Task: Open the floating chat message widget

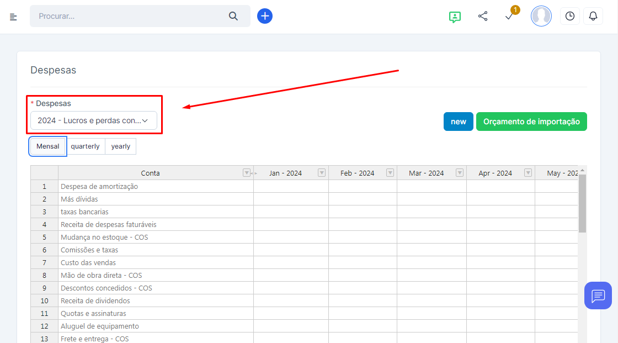Action: (x=598, y=295)
